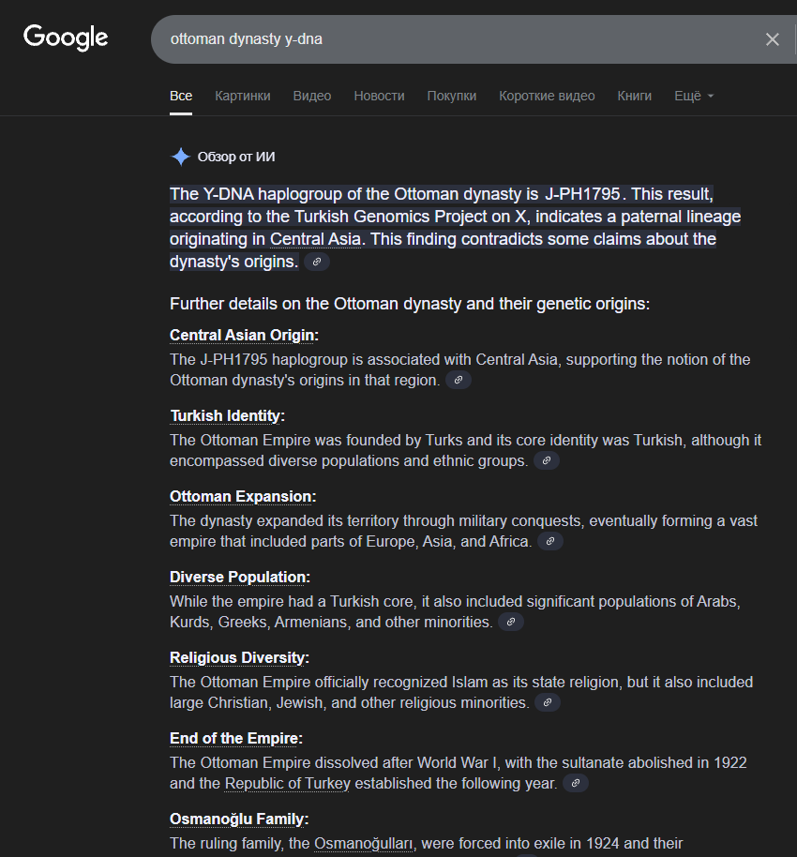Open source link icon under Turkish Identity
The height and width of the screenshot is (857, 797).
pos(547,461)
